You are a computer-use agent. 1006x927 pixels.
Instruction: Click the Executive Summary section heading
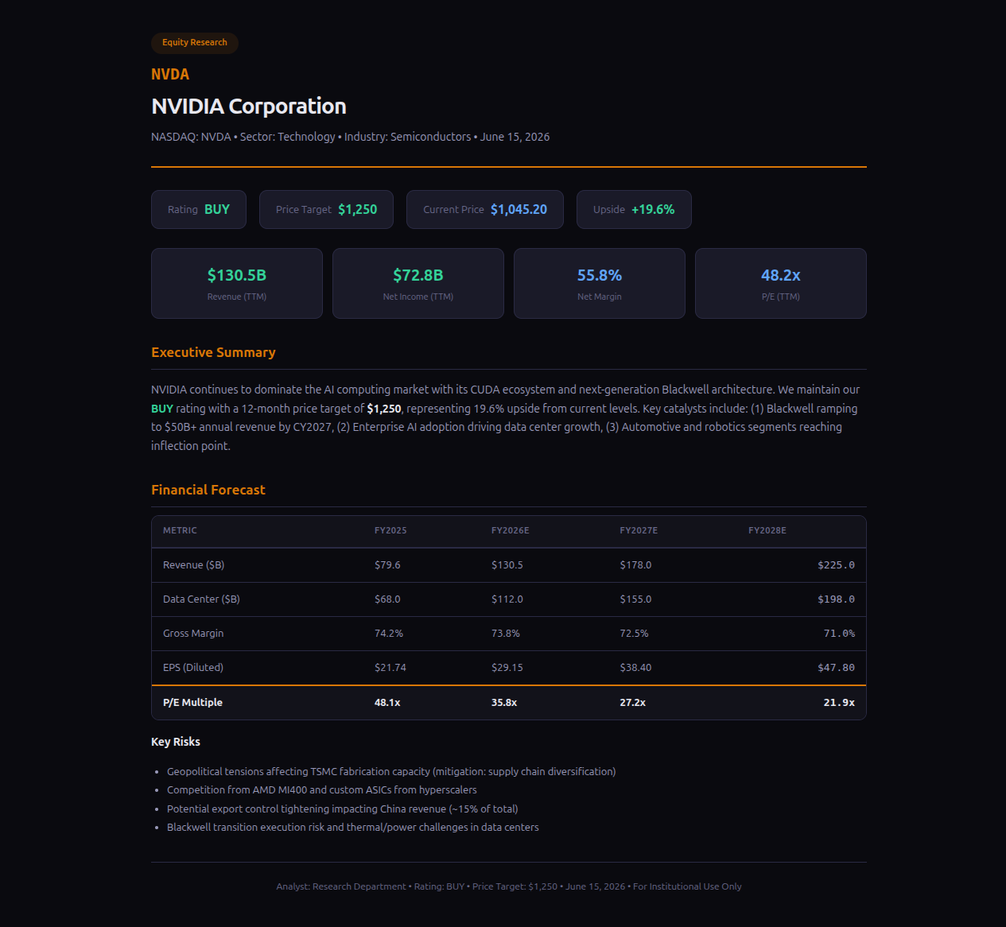213,352
